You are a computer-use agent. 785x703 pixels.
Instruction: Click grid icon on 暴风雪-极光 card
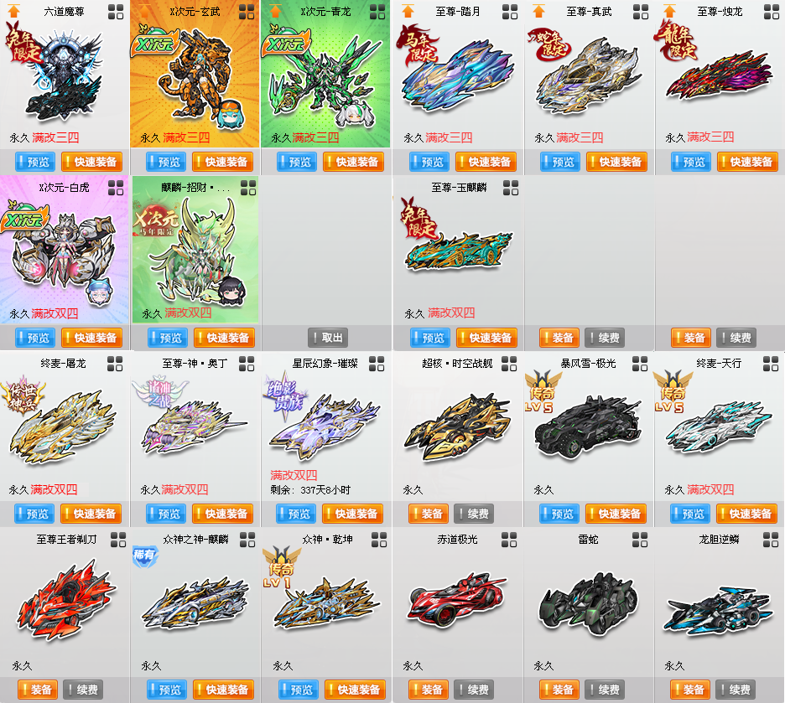pos(640,364)
